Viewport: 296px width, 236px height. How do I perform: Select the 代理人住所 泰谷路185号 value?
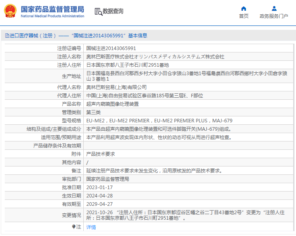point(144,96)
